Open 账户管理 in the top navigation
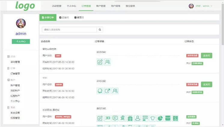This screenshot has width=224, height=127. pyautogui.click(x=101, y=6)
